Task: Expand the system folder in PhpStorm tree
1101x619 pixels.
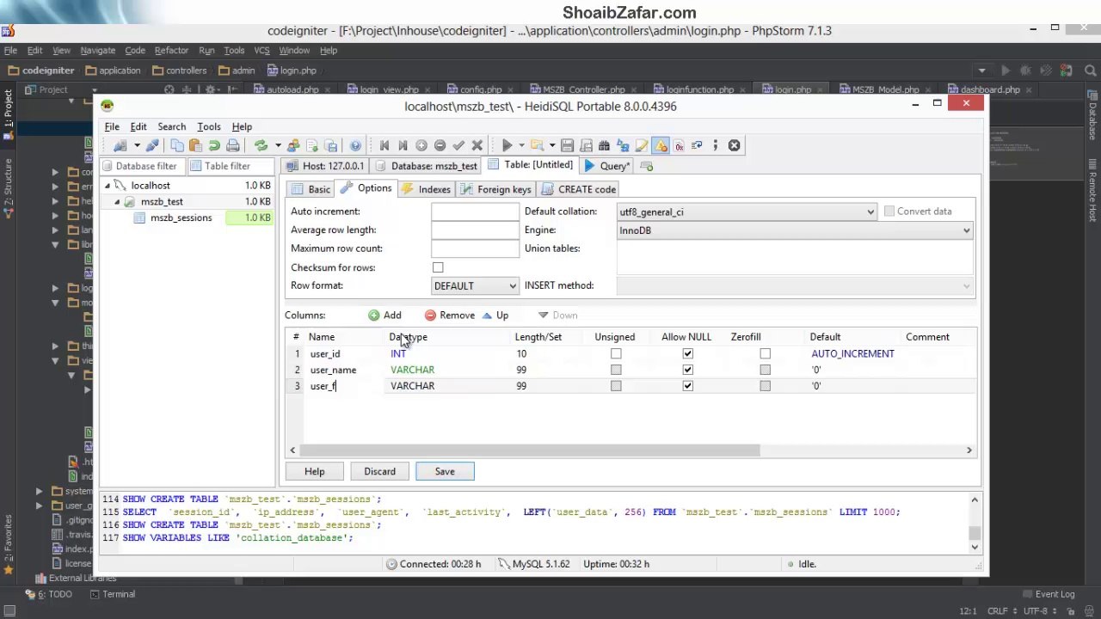Action: 39,491
